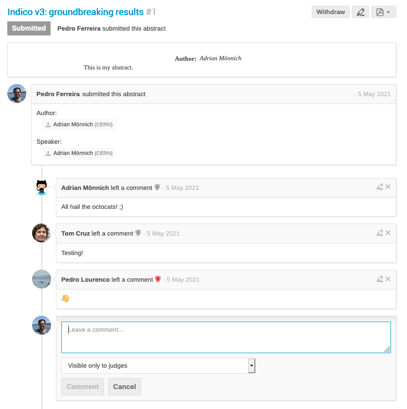Delete Tom Cruz's comment
407x409 pixels.
click(388, 233)
